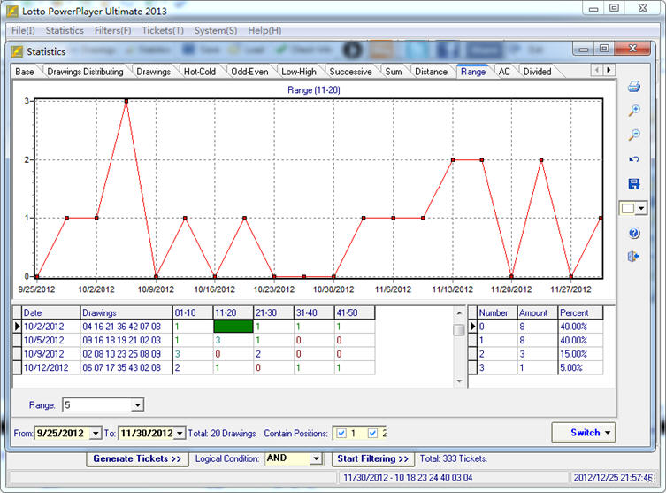Open the Logical Condition AND dropdown
This screenshot has height=493, width=666.
coord(316,458)
